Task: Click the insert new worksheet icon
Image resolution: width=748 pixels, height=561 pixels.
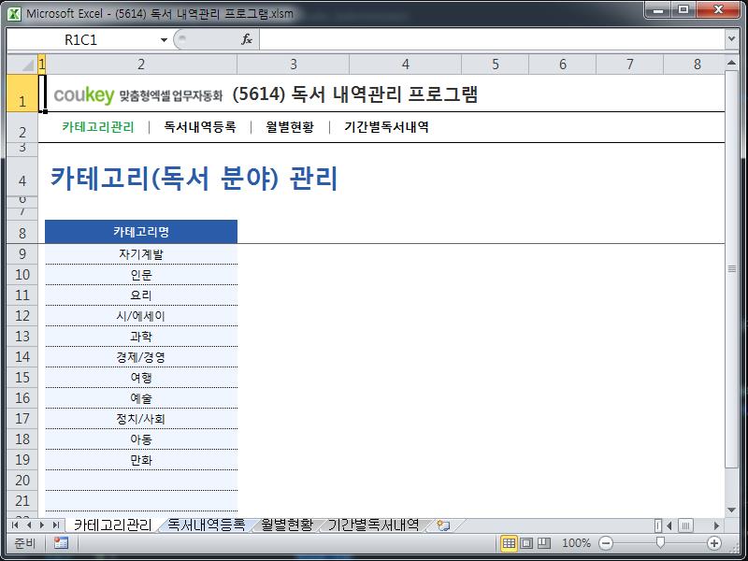Action: [443, 525]
